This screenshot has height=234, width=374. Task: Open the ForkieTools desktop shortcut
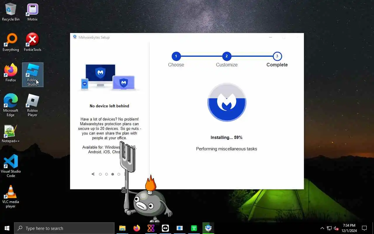tap(32, 43)
